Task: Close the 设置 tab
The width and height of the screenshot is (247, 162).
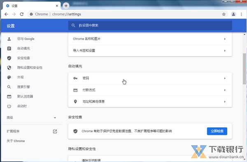Action: click(x=57, y=6)
